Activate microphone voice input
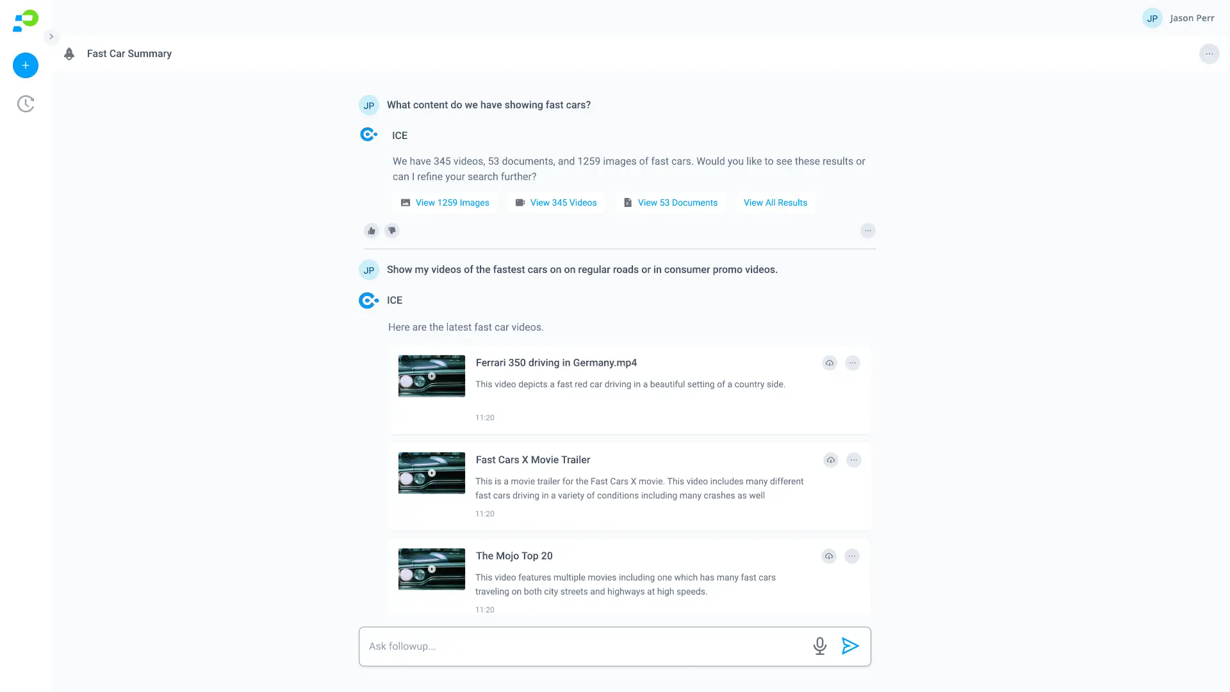1230x692 pixels. pos(820,646)
